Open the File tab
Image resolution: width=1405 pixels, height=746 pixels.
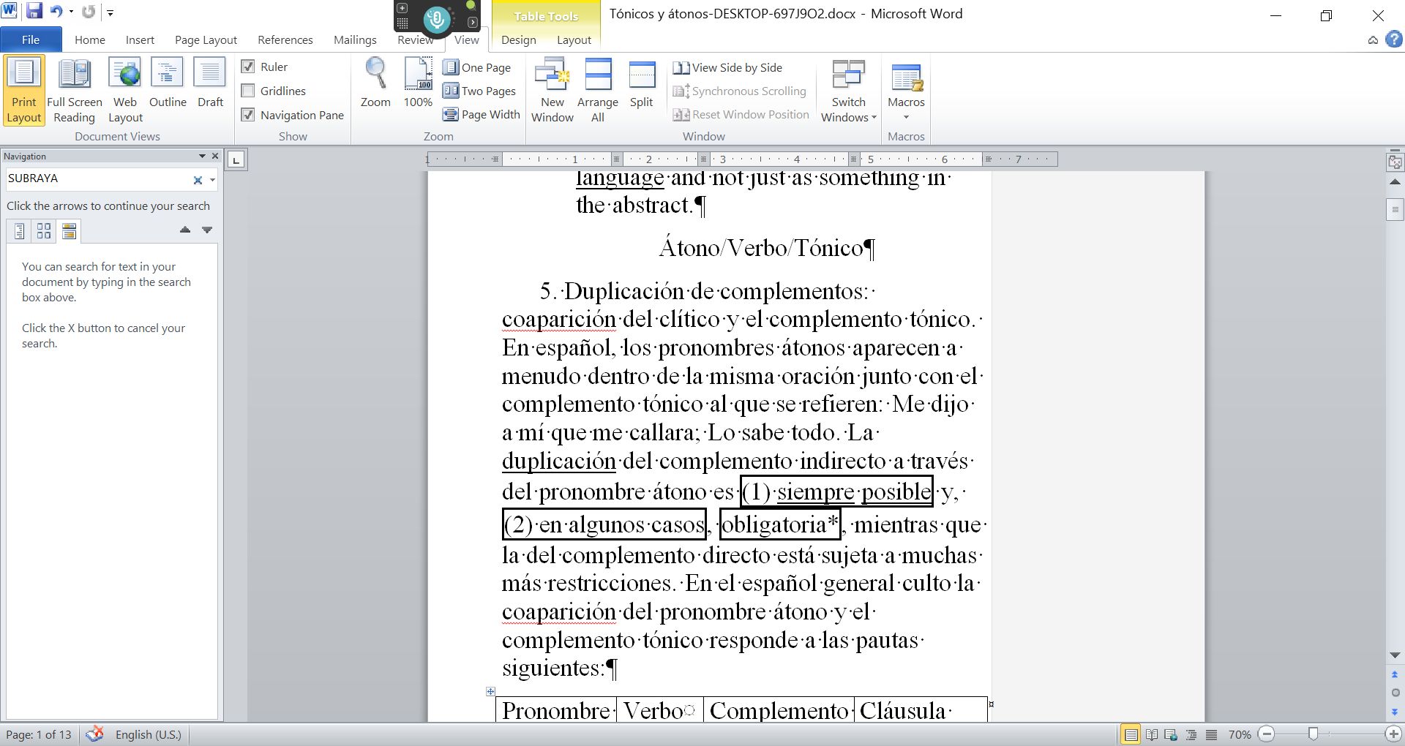(x=31, y=39)
